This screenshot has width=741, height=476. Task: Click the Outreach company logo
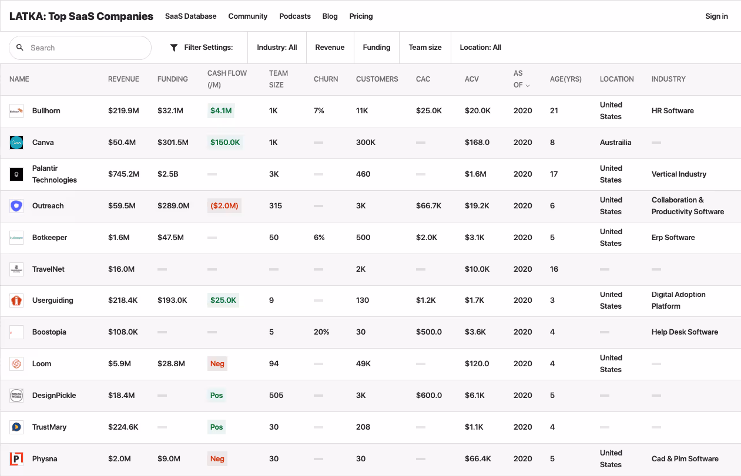click(x=16, y=206)
